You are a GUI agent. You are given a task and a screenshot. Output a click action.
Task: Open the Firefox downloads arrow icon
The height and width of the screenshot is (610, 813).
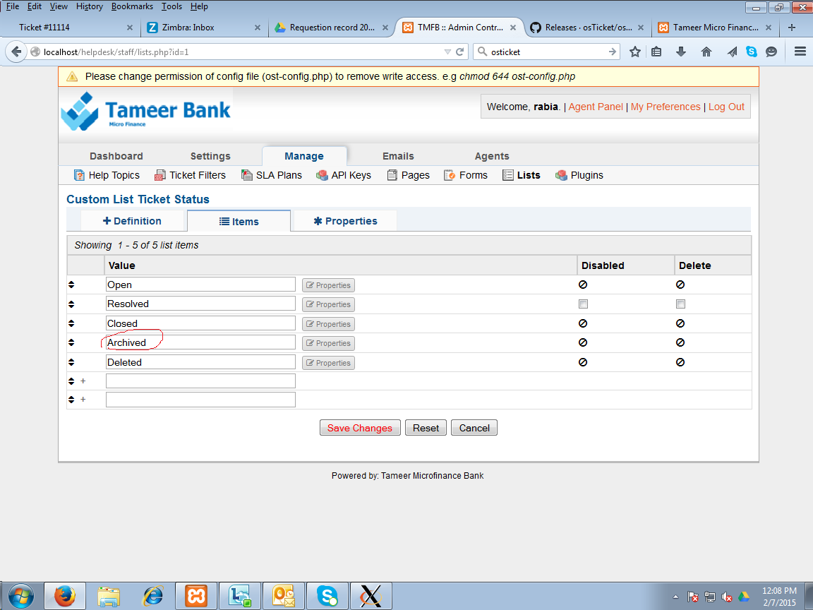pos(681,52)
